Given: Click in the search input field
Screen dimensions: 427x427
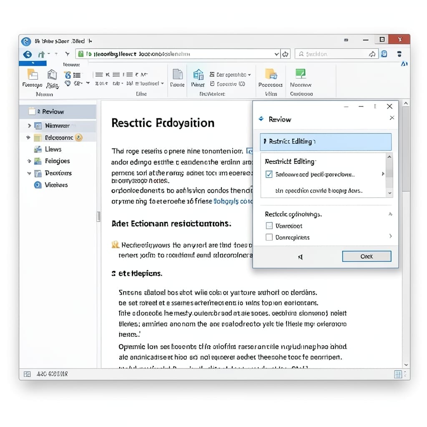Looking at the screenshot, I should (337, 54).
